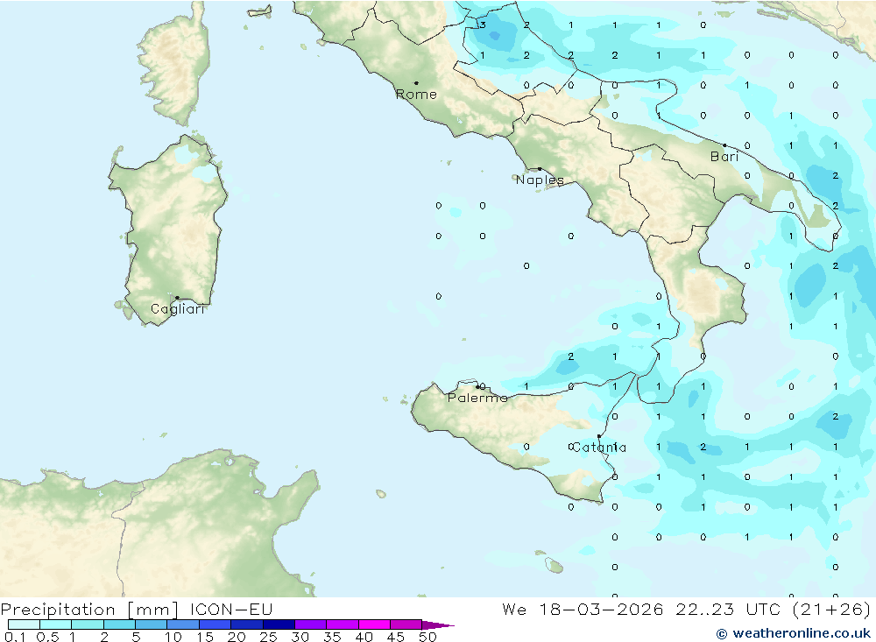Click the above-50 legend arrow tip
This screenshot has width=876, height=642.
tap(439, 624)
